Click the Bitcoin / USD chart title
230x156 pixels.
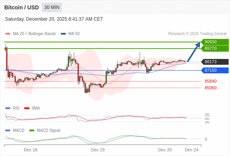(21, 7)
